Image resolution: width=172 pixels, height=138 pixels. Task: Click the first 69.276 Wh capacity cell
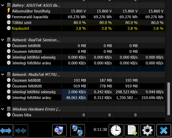click(75, 17)
